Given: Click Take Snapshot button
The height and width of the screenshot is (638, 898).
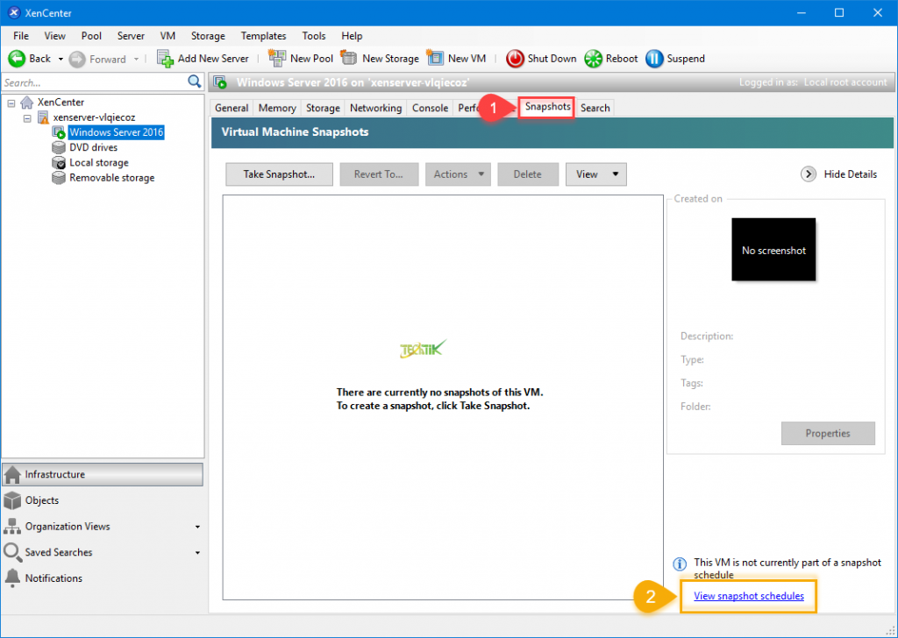Looking at the screenshot, I should pyautogui.click(x=278, y=174).
